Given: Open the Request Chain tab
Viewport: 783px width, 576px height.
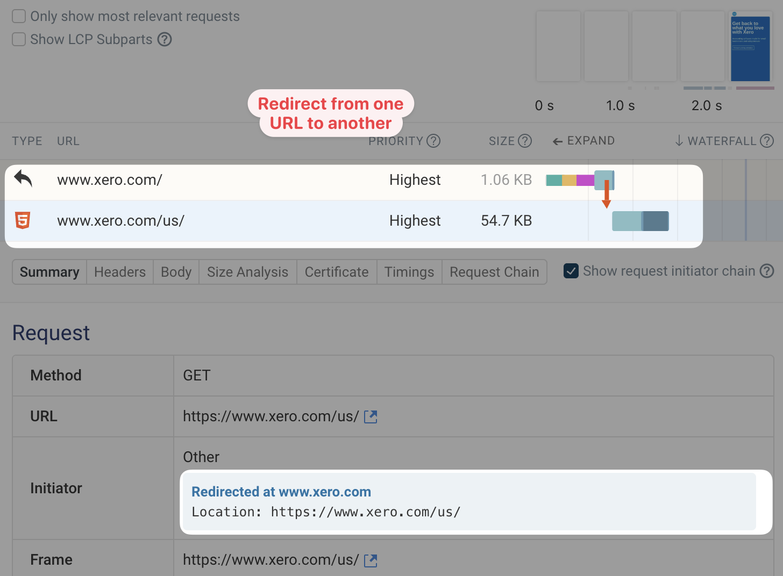Looking at the screenshot, I should click(x=494, y=272).
